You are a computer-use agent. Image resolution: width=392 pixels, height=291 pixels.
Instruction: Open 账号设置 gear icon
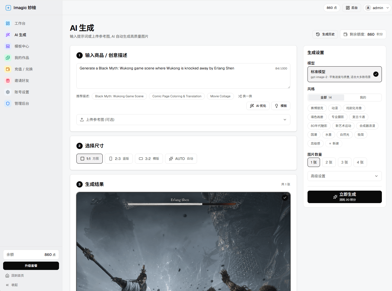tap(8, 92)
